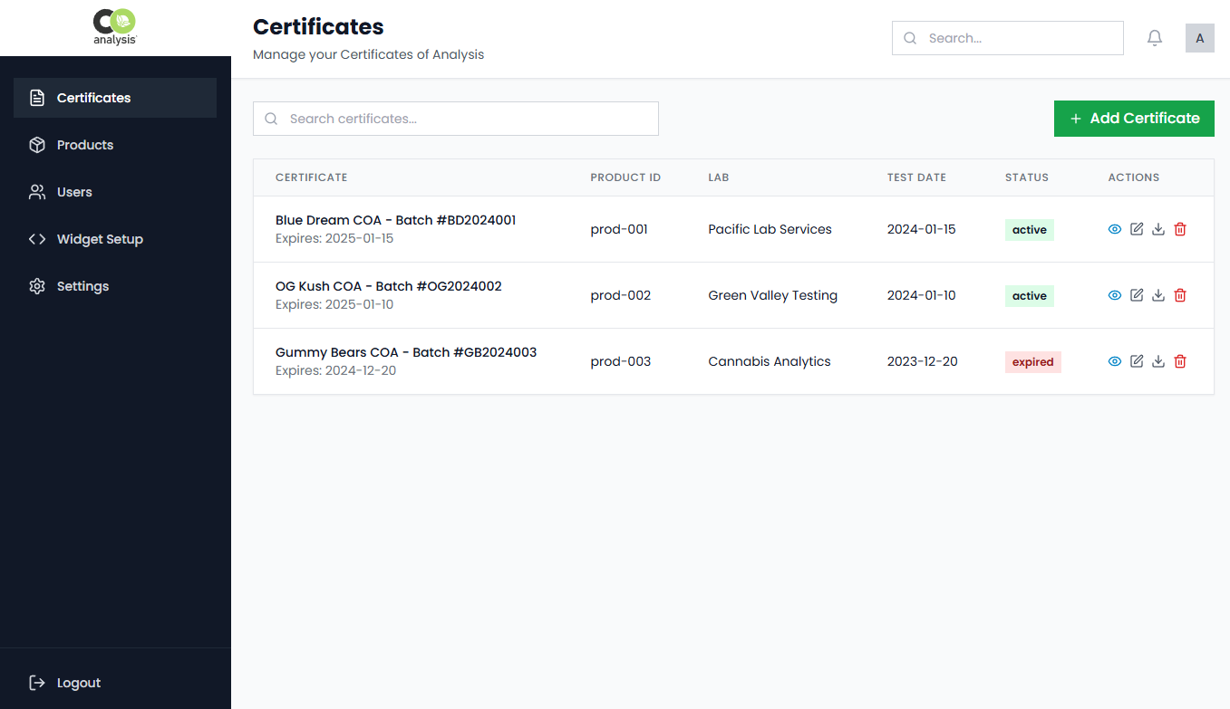View the OG Kush COA details

(x=1114, y=294)
